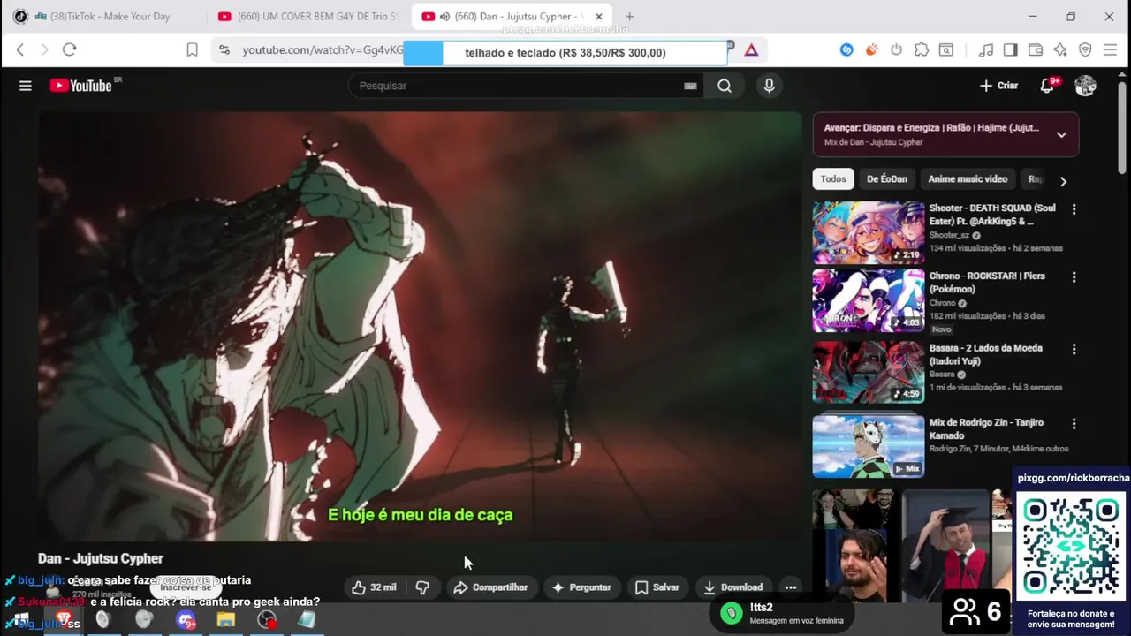Like the video with 32 mil thumbs up
Viewport: 1131px width, 636px height.
tap(374, 587)
